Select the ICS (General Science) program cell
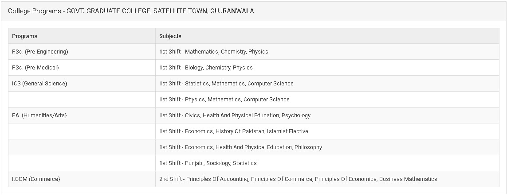The image size is (507, 196). tap(39, 84)
